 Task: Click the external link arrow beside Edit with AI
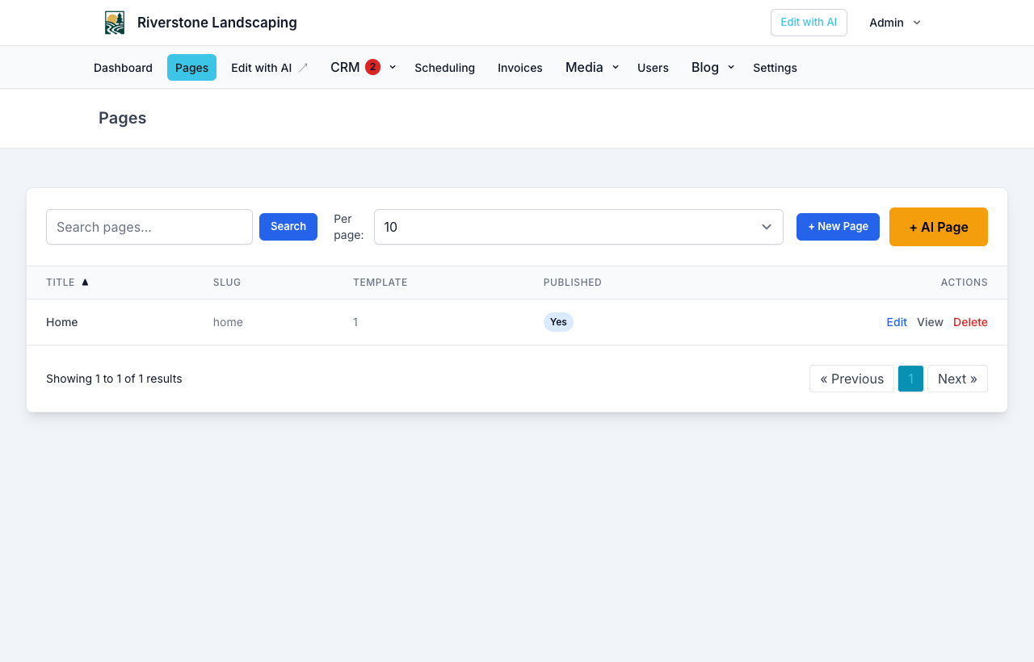point(303,68)
